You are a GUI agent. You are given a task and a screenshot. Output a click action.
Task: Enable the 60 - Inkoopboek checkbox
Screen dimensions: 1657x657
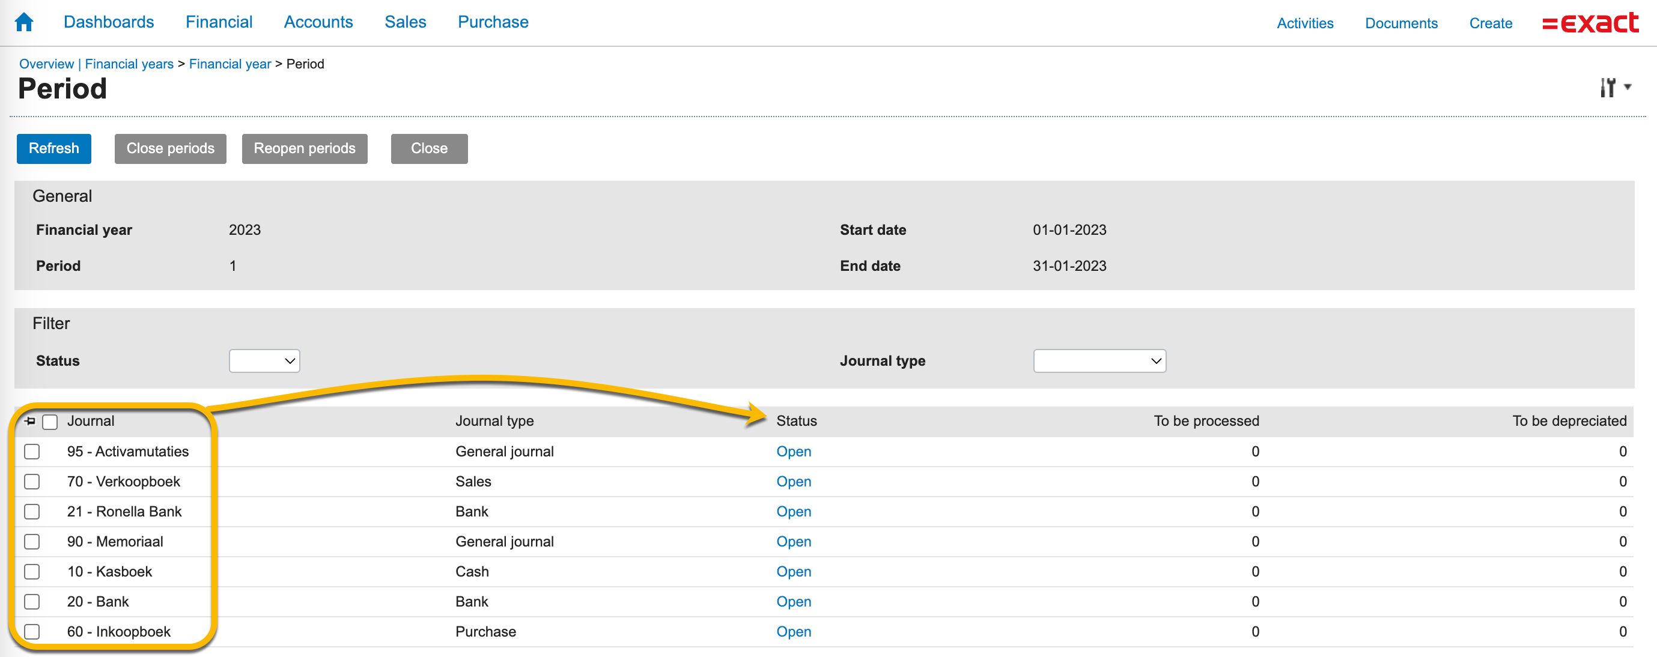pos(32,631)
